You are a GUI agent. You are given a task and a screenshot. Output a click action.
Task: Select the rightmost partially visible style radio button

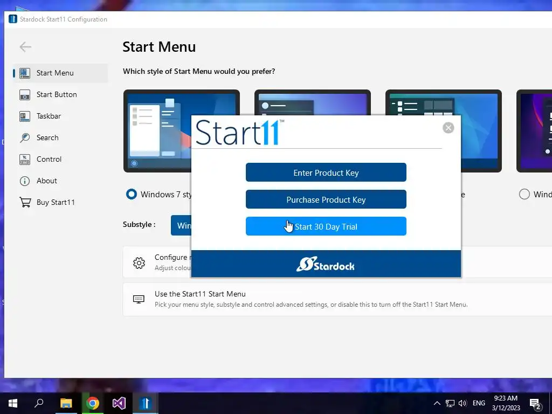pos(524,194)
